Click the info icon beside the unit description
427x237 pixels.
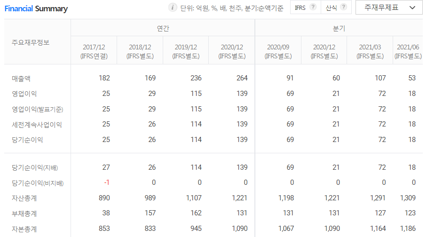(173, 8)
